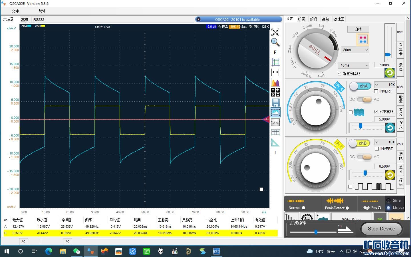Click the yellow chB offset reset icon
411x257 pixels.
(x=390, y=175)
